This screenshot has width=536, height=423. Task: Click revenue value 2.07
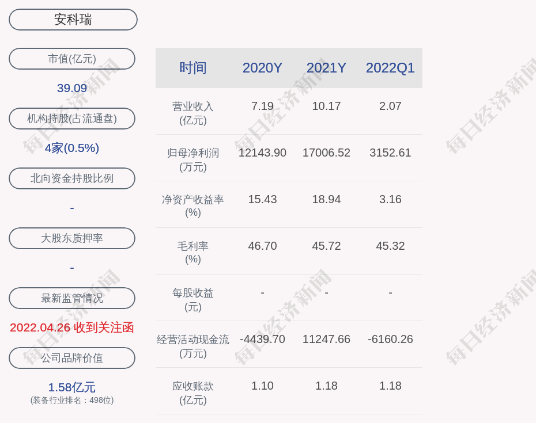[390, 106]
